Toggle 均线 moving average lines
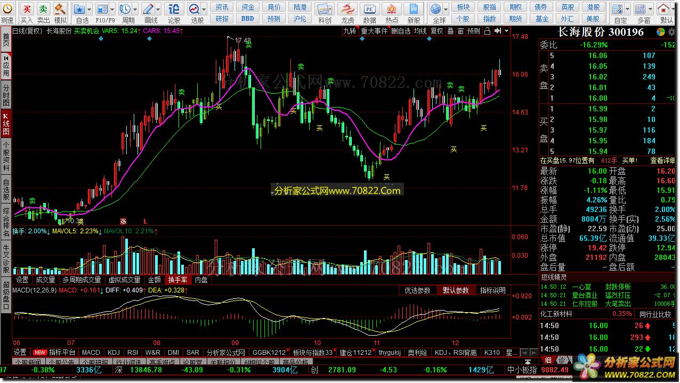This screenshot has height=383, width=680. coord(420,31)
